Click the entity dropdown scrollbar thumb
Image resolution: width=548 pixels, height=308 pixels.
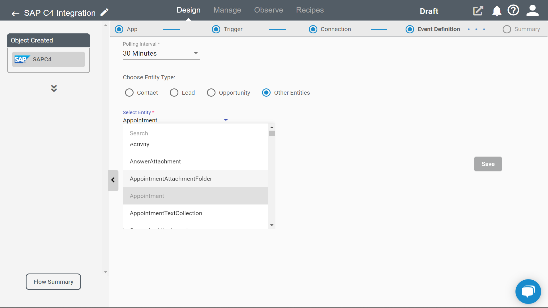[272, 133]
